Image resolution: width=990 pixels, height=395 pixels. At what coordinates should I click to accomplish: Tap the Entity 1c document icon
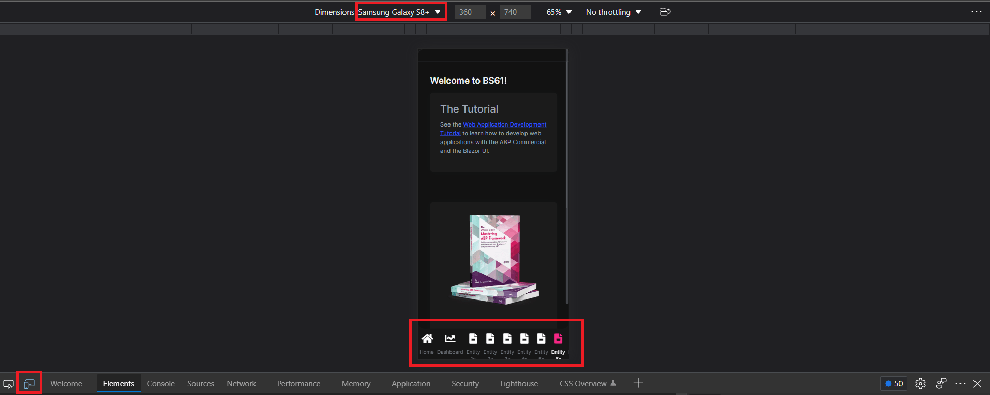473,339
